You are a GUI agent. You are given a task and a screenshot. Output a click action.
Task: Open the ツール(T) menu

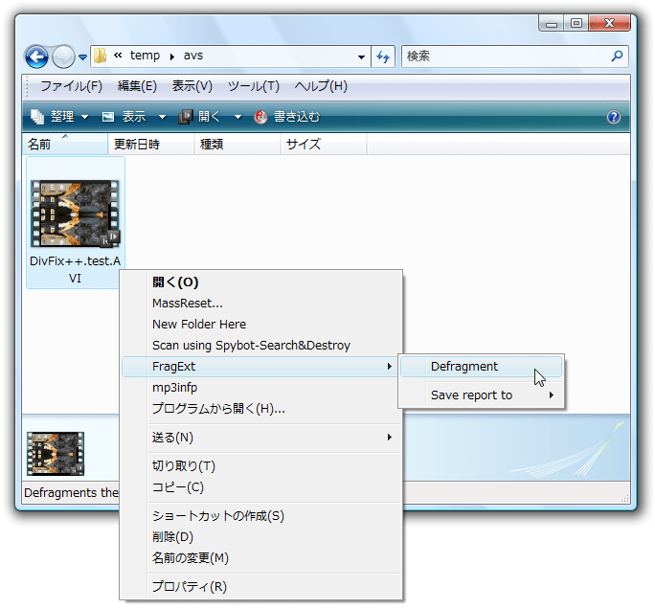[254, 86]
